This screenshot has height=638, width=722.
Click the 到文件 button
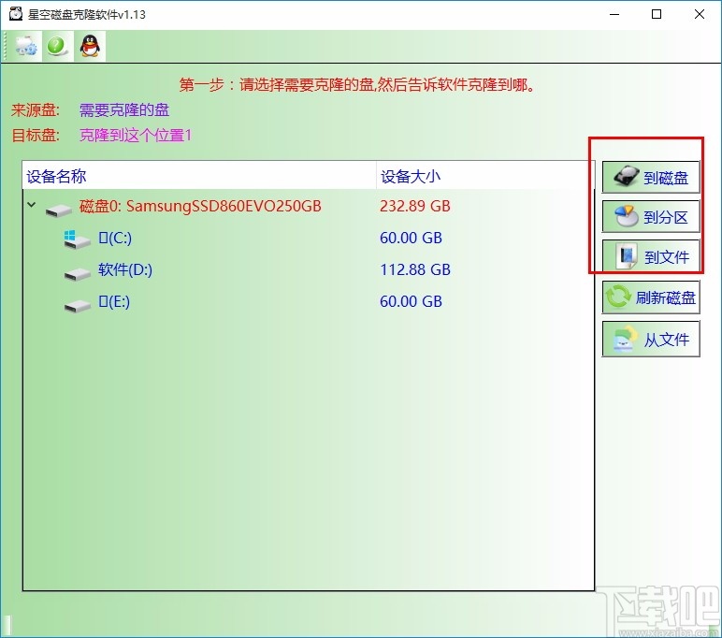pyautogui.click(x=651, y=256)
